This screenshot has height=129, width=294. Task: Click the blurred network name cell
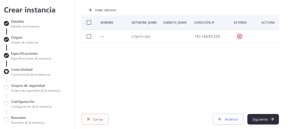click(x=141, y=37)
